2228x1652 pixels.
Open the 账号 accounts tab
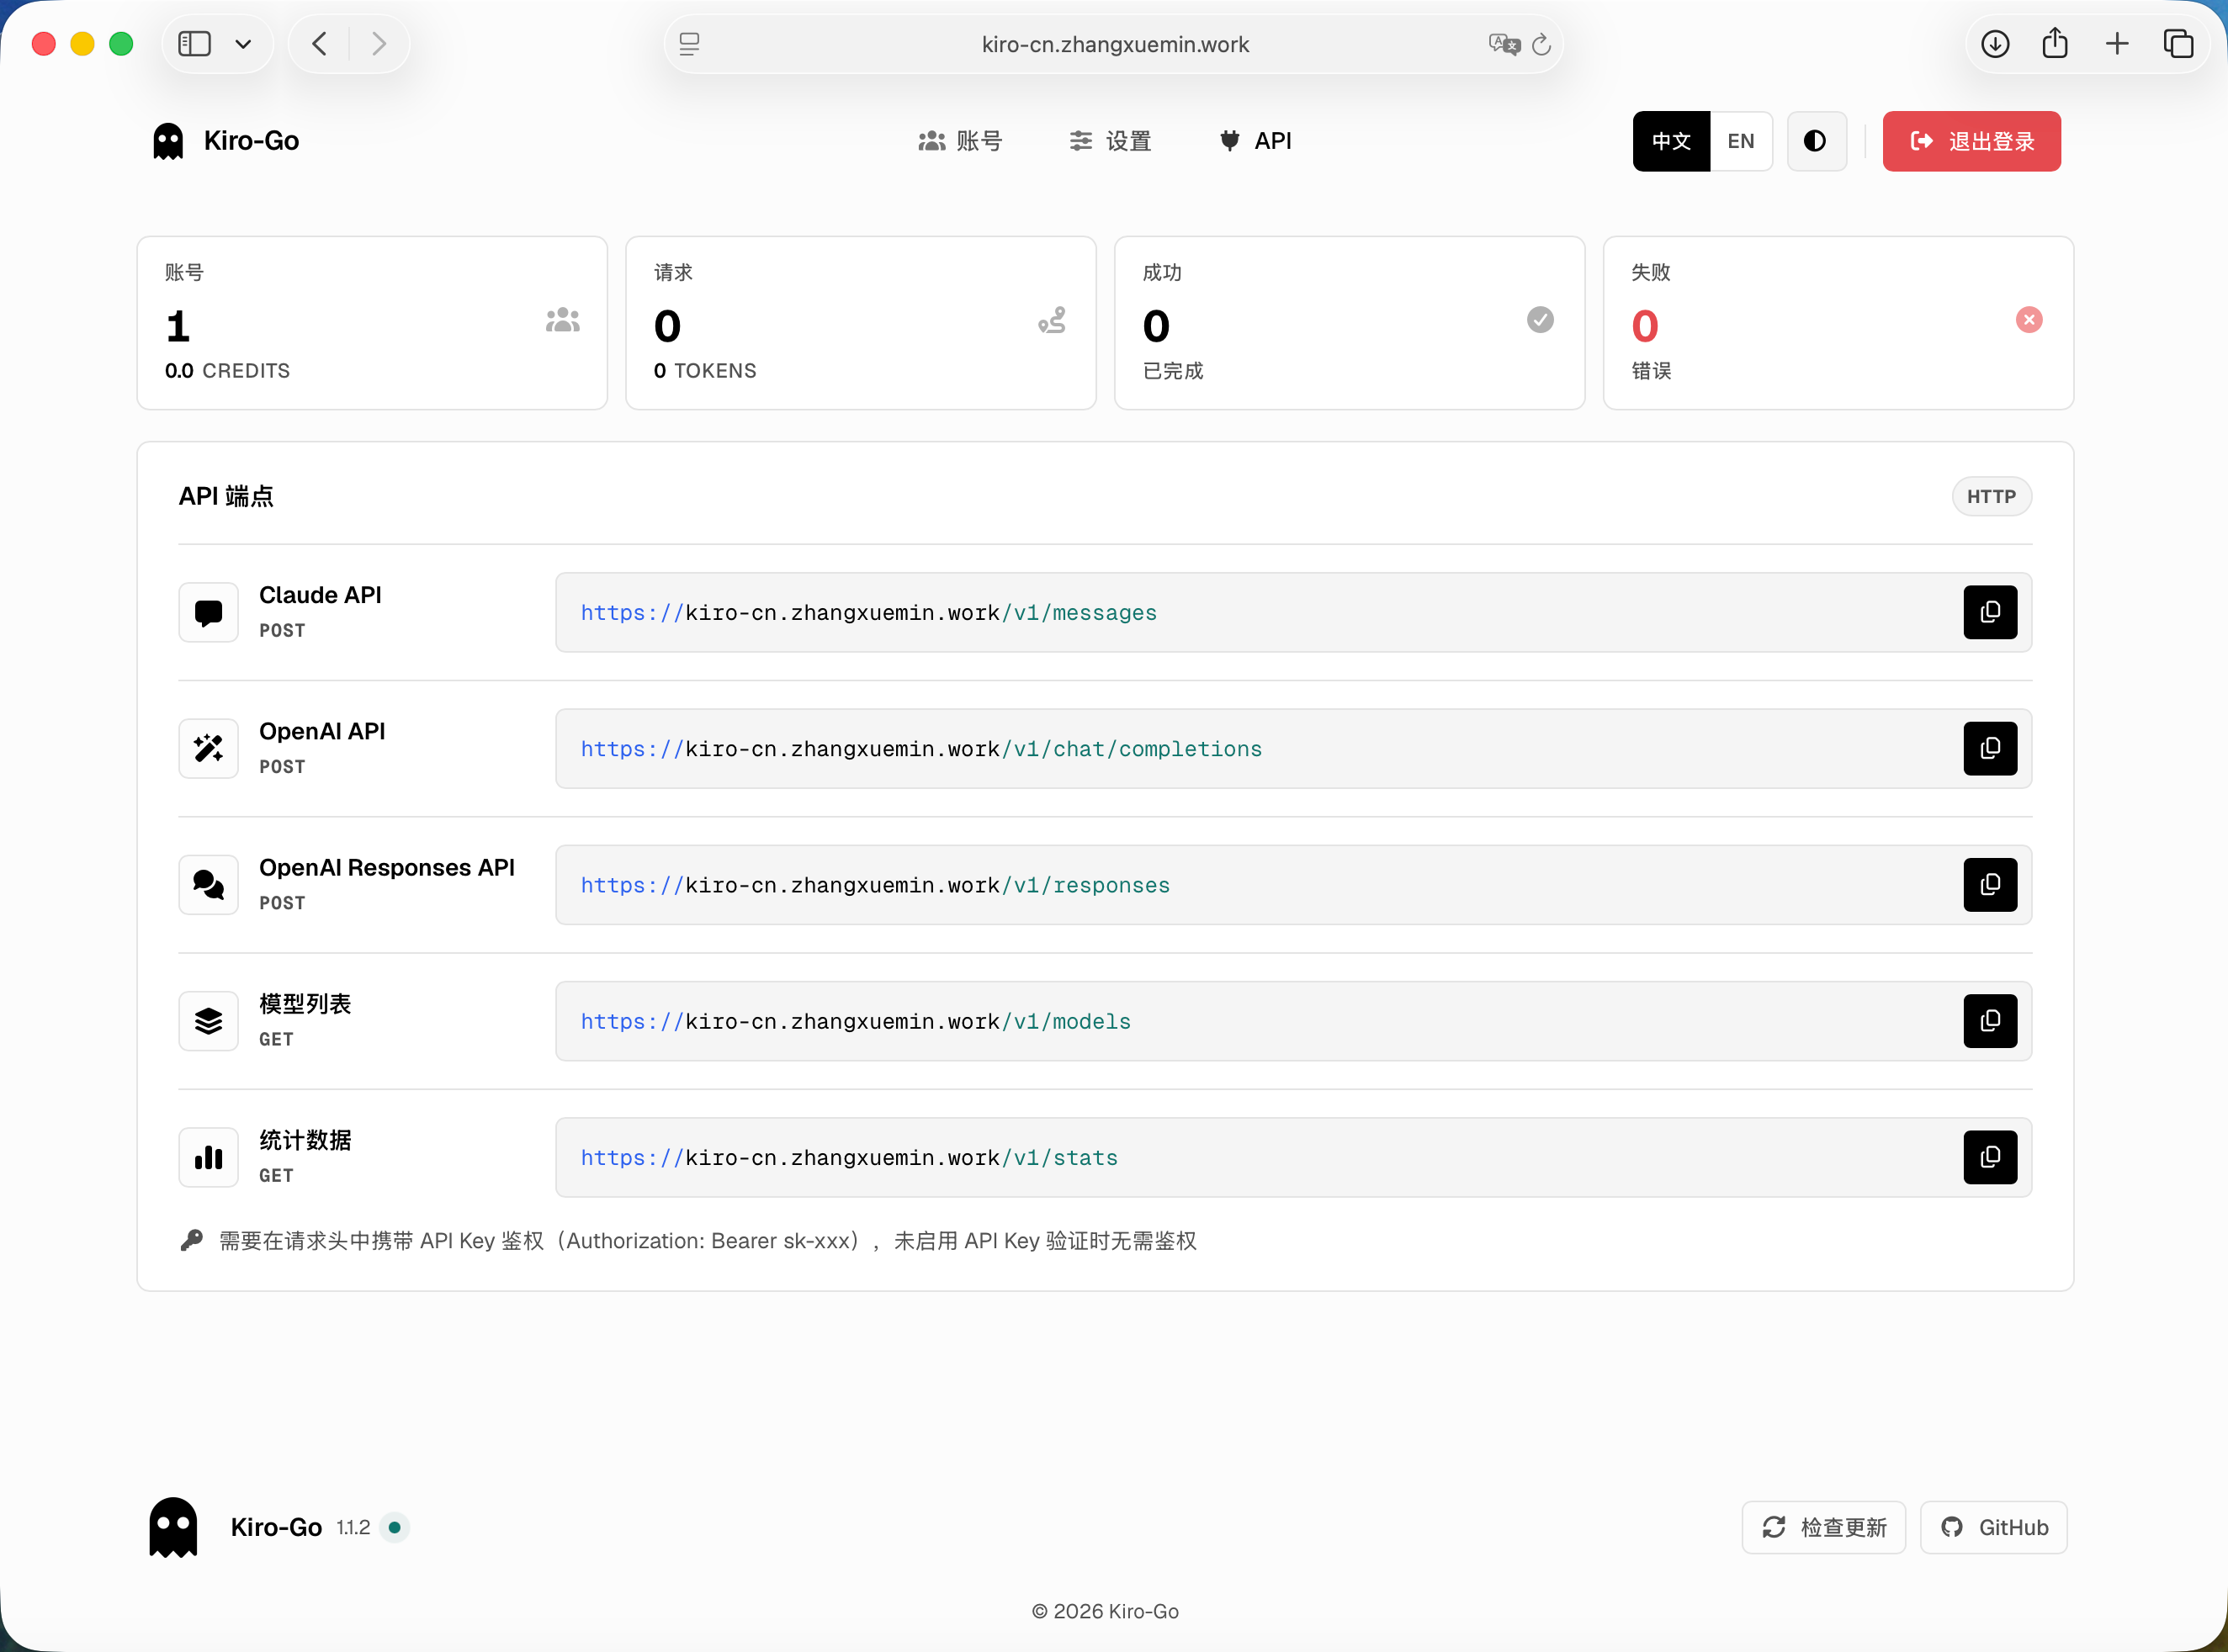point(960,141)
